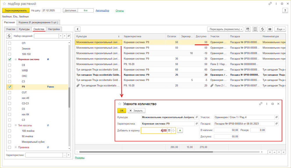
Task: Click the green plus add-to-basket button
Action: tap(180, 130)
